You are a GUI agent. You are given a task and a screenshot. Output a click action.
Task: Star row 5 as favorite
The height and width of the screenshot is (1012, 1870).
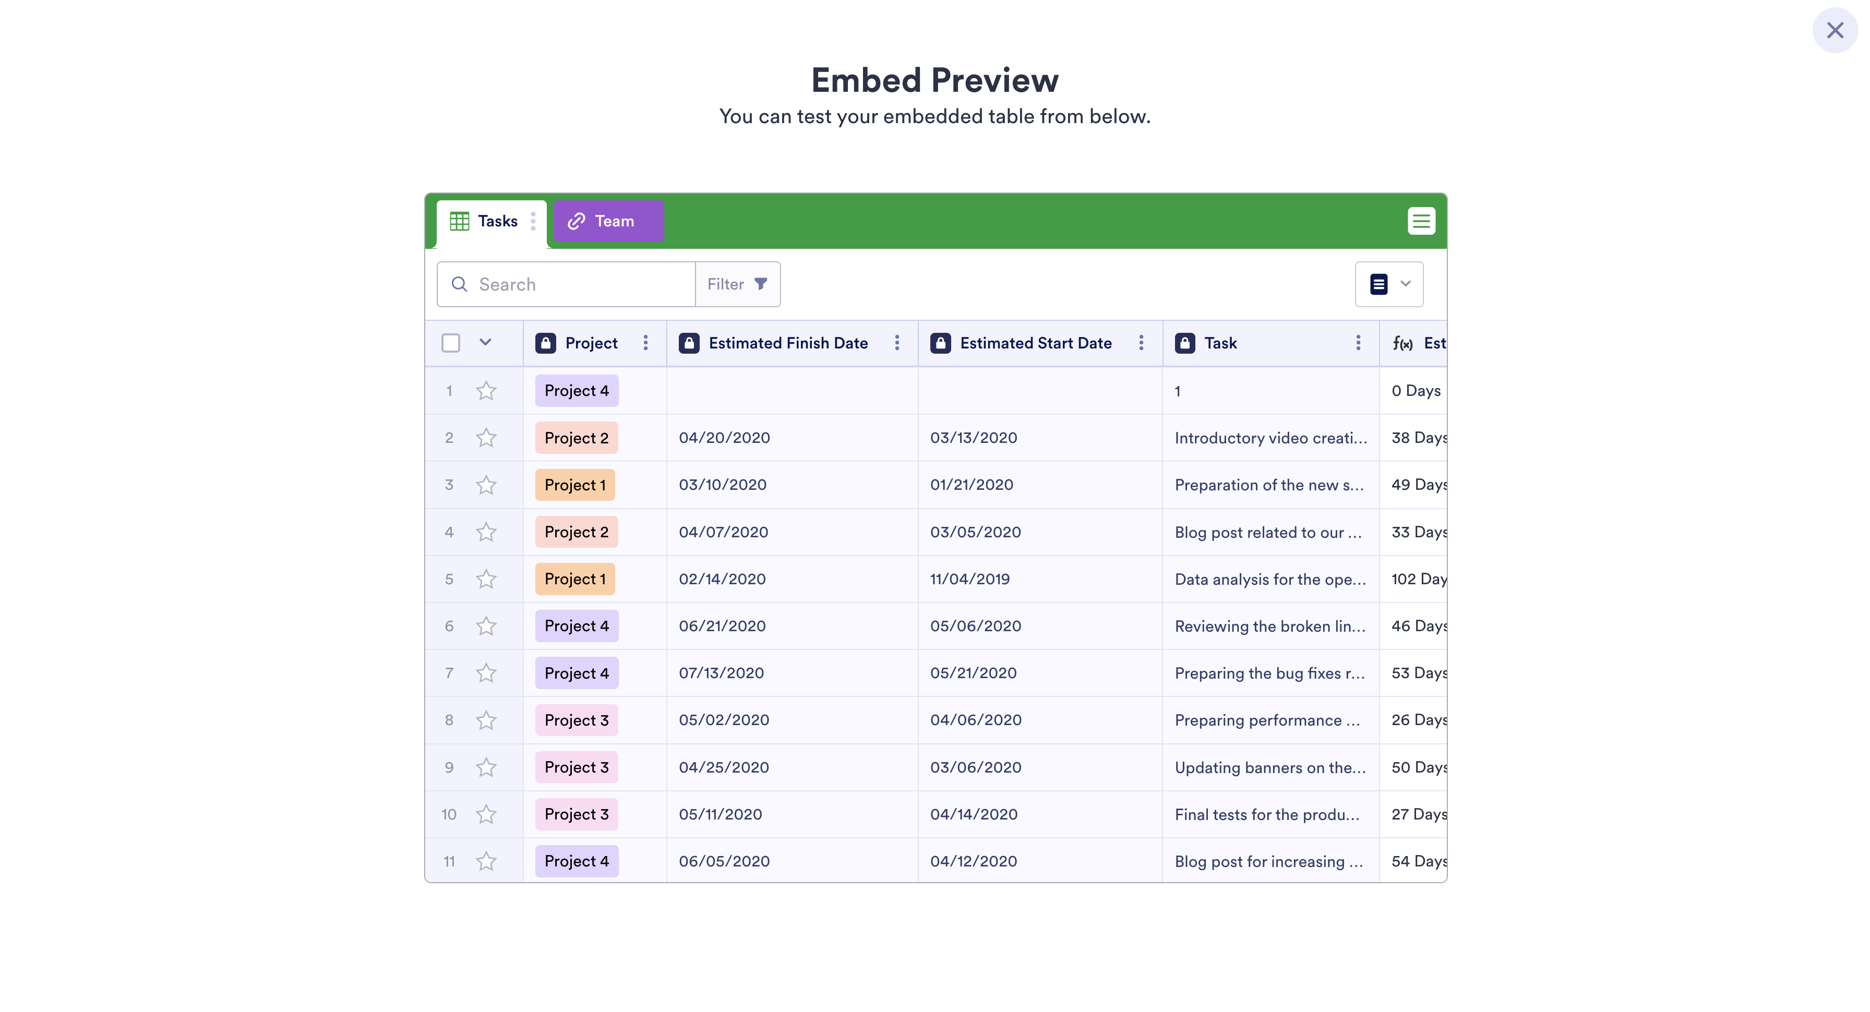[486, 579]
